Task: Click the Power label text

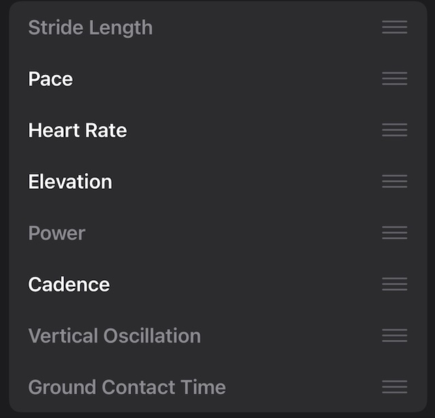Action: (56, 233)
